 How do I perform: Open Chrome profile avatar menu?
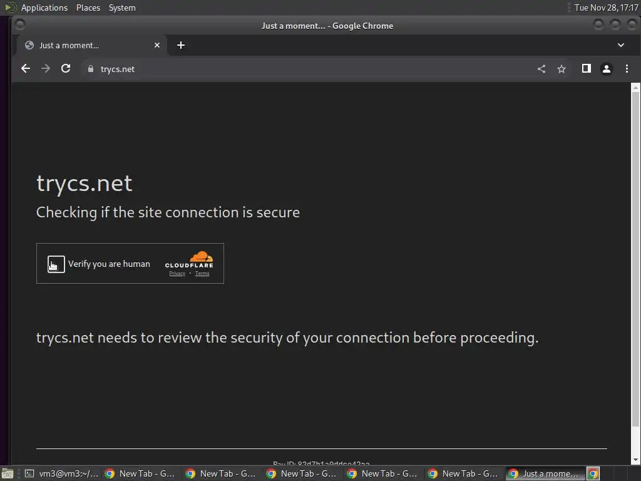click(x=606, y=69)
